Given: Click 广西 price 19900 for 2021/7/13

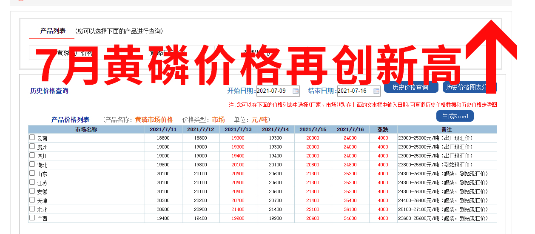Looking at the screenshot, I should [x=238, y=218].
